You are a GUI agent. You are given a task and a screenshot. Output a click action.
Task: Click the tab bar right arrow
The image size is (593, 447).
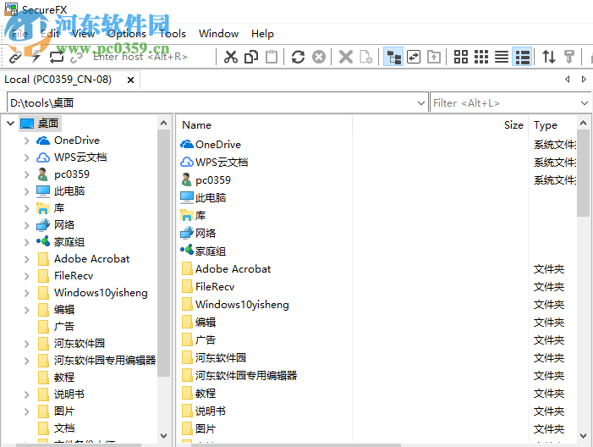coord(584,80)
